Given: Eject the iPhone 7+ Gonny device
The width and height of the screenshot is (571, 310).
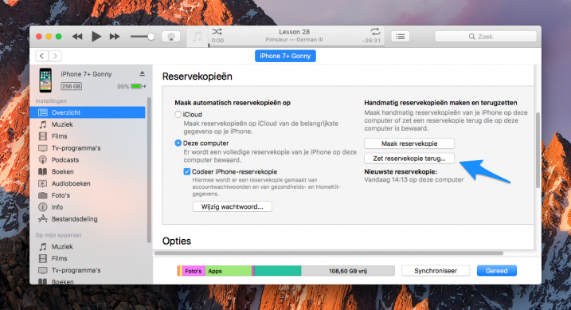Looking at the screenshot, I should (x=142, y=73).
